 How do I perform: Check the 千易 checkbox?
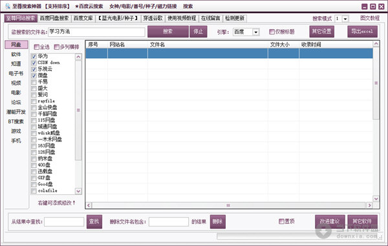[34, 82]
